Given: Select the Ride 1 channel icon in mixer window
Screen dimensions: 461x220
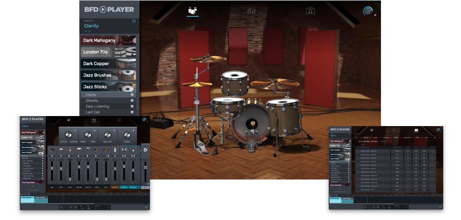Looking at the screenshot, I should pos(106,150).
